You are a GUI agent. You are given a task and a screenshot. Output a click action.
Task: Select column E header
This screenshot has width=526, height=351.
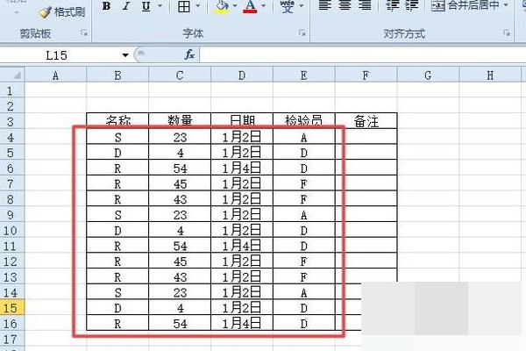pyautogui.click(x=304, y=75)
